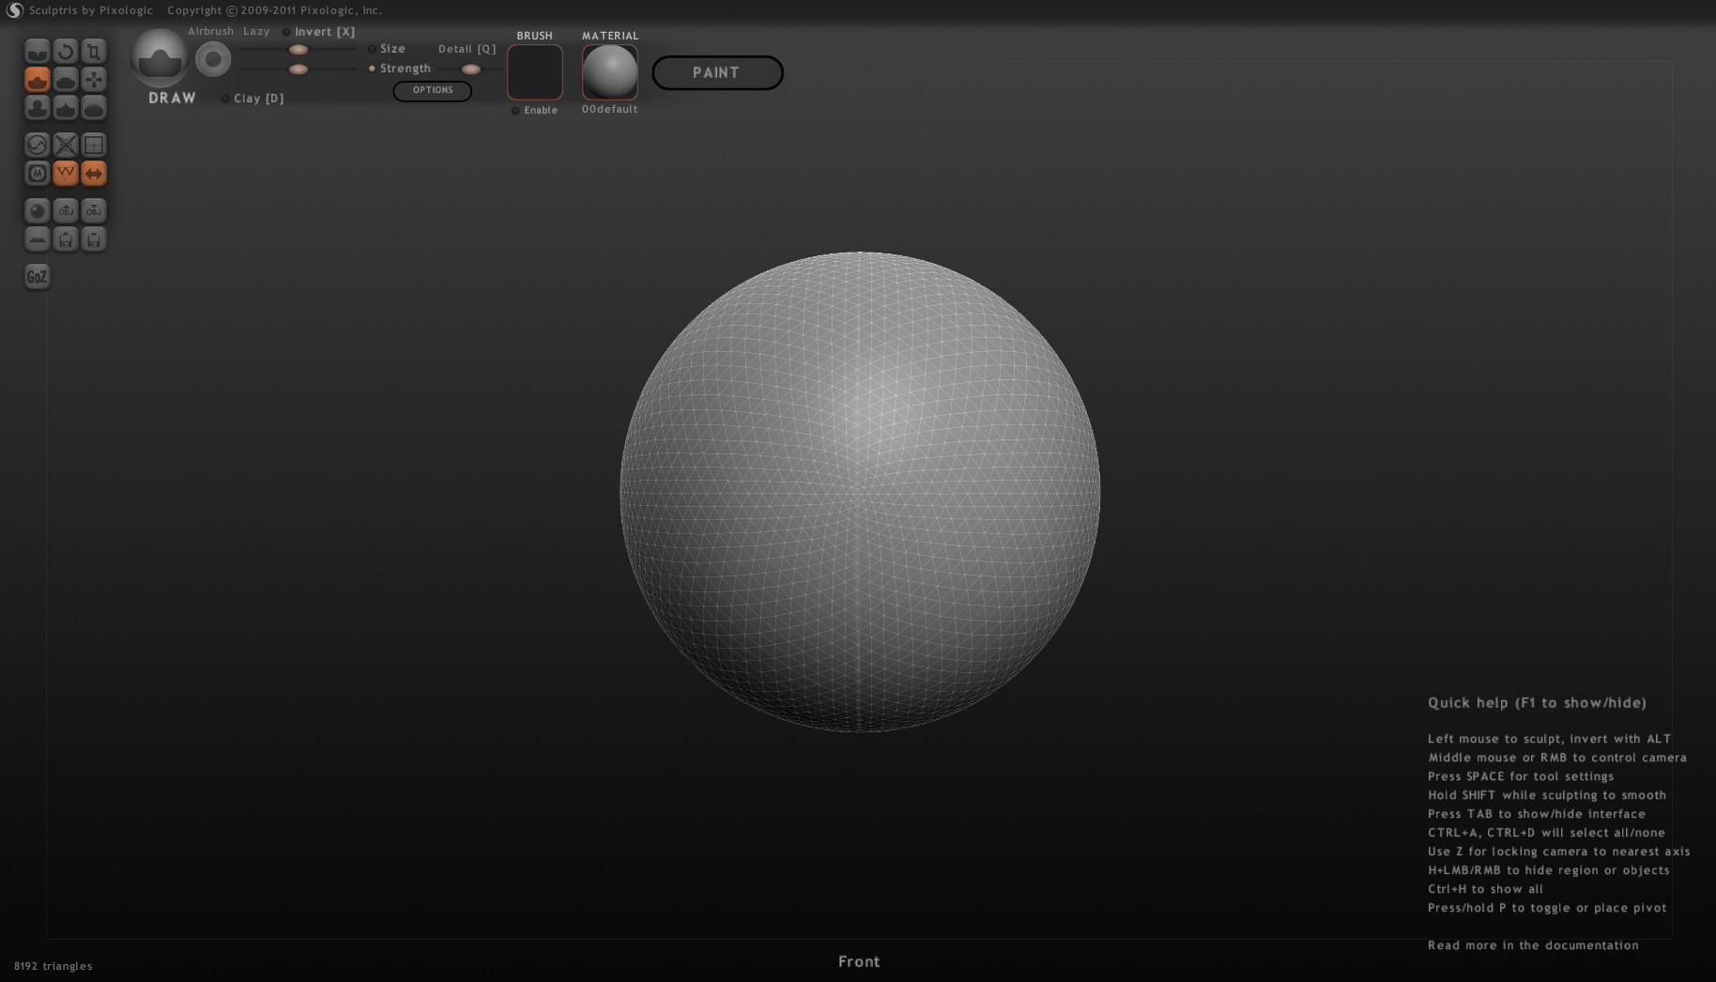Click the Subdivide All grid icon
Image resolution: width=1716 pixels, height=982 pixels.
pyautogui.click(x=94, y=146)
